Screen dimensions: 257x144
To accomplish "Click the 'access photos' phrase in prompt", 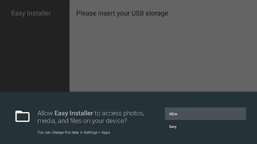I will (123, 113).
